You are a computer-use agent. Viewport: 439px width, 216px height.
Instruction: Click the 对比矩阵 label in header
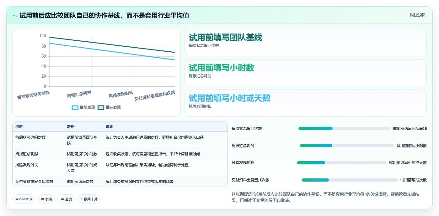pyautogui.click(x=418, y=15)
